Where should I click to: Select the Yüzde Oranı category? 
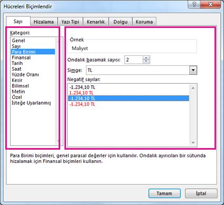point(33,74)
